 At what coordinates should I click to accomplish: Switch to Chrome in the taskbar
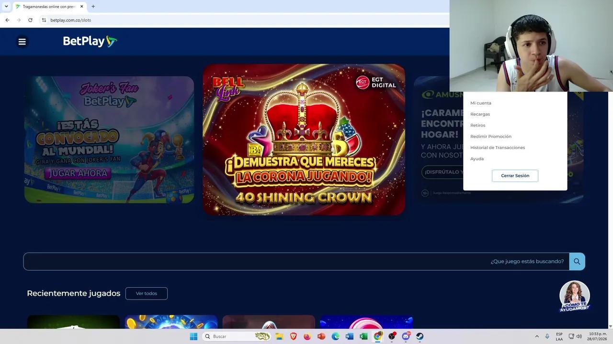click(378, 336)
